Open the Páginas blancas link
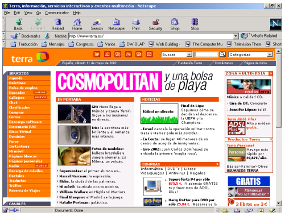 tap(23, 156)
